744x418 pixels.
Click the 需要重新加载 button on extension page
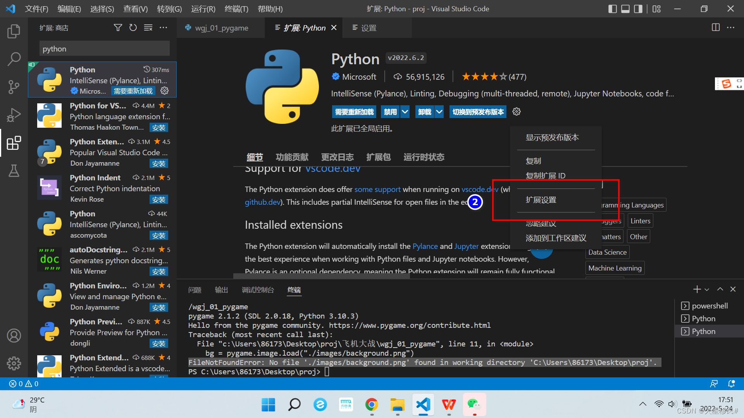[x=354, y=112]
